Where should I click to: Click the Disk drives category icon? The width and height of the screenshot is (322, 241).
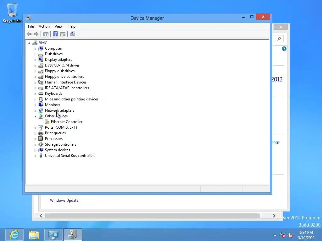coord(41,54)
